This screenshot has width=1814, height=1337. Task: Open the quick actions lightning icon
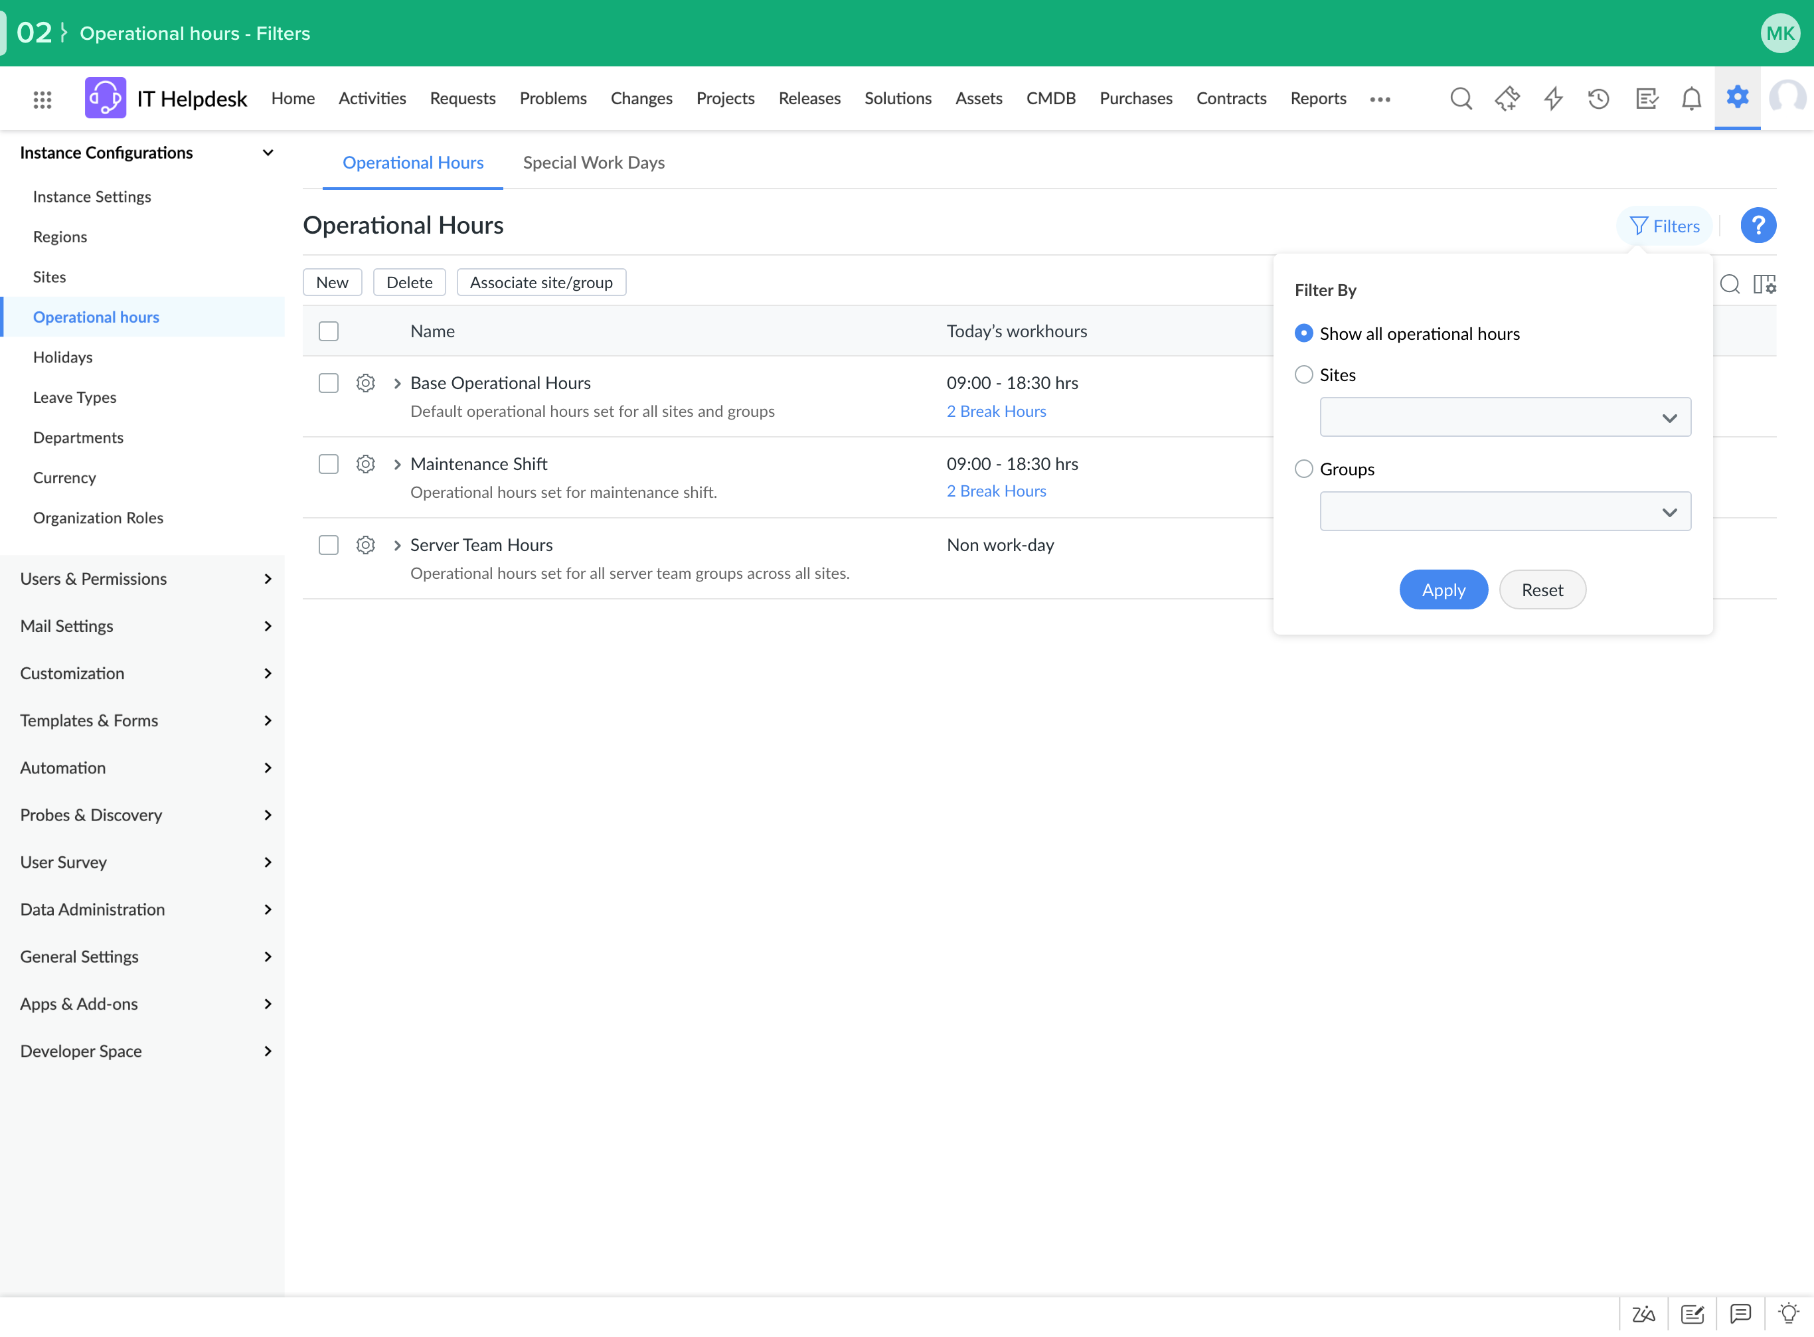point(1552,99)
